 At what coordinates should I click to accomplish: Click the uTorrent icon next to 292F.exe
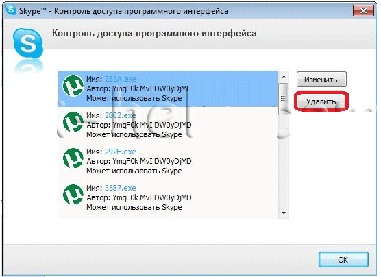tap(73, 158)
